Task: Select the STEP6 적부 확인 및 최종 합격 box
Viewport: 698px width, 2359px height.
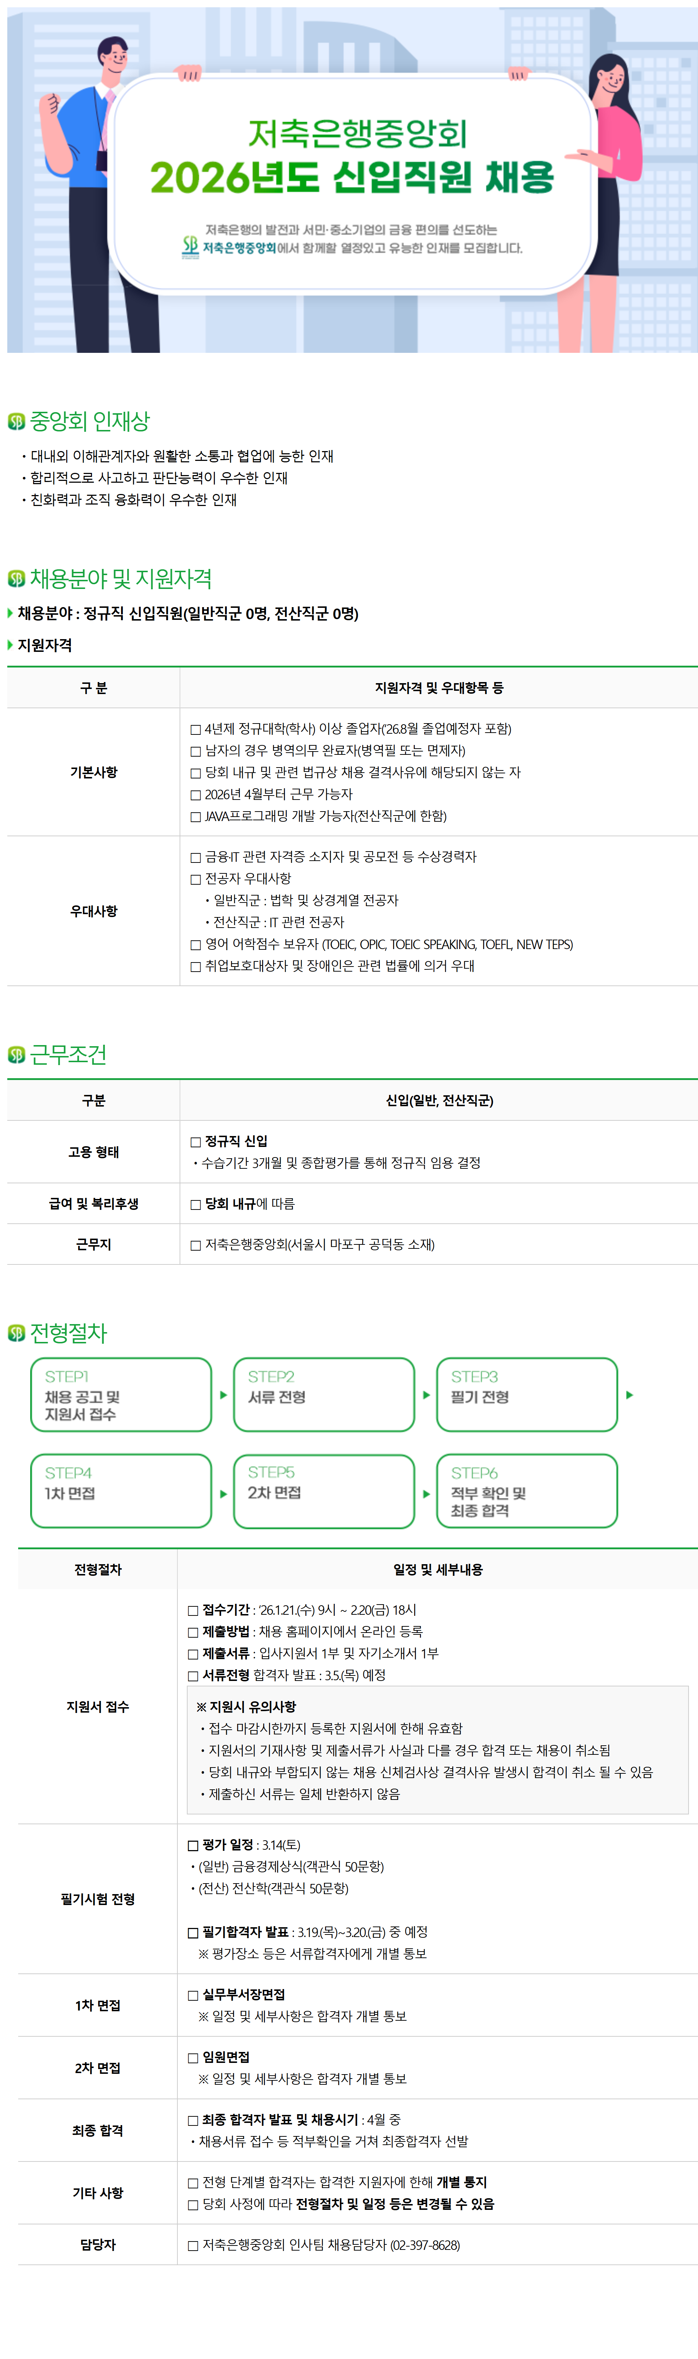Action: coord(527,1491)
